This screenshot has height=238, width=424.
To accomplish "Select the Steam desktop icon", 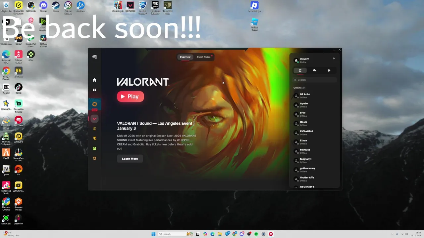I will point(56,7).
